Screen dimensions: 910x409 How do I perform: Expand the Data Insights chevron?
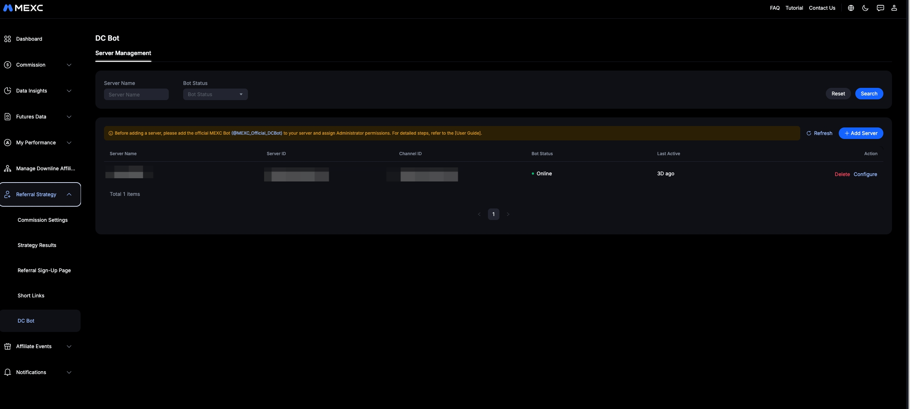(69, 91)
